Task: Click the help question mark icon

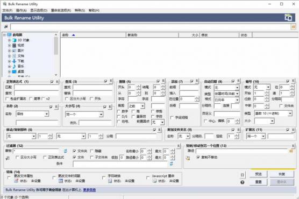Action: click(242, 182)
